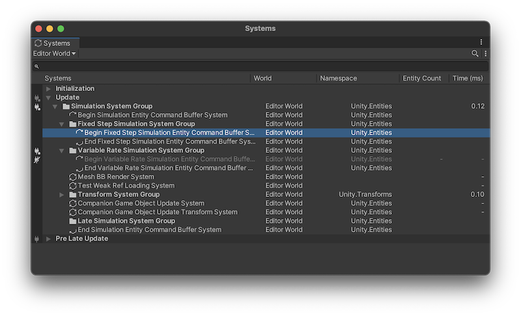Enable the disabled Begin Variable Rate system plug
This screenshot has width=521, height=316.
click(x=37, y=159)
